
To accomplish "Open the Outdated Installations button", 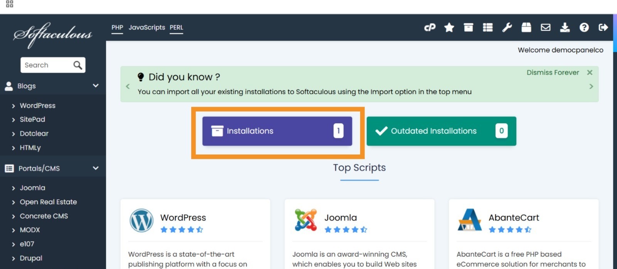I will pos(441,131).
